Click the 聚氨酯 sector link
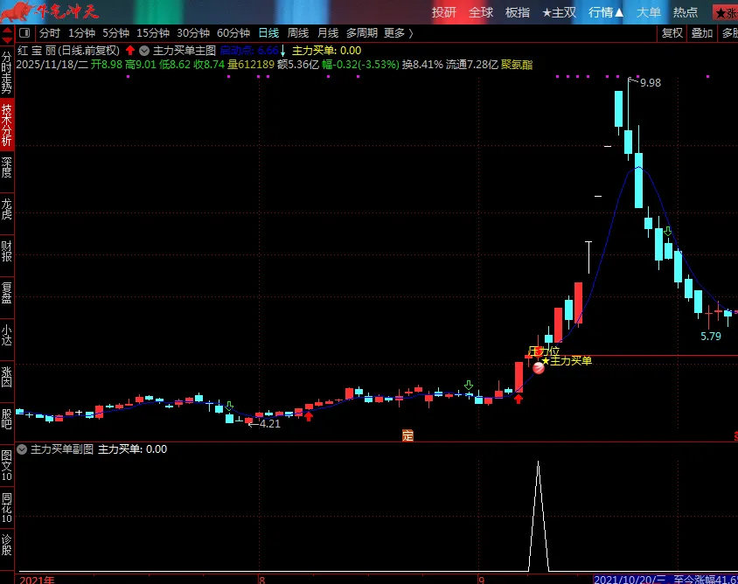This screenshot has width=738, height=584. pyautogui.click(x=516, y=65)
